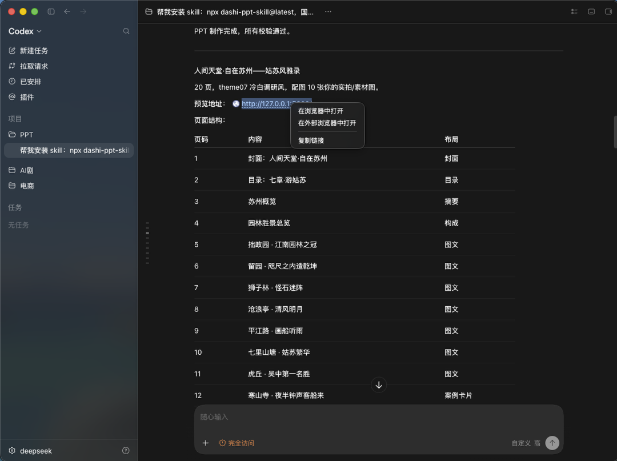Click the table cell 封面：人间天堂·自在苏州

(x=287, y=158)
